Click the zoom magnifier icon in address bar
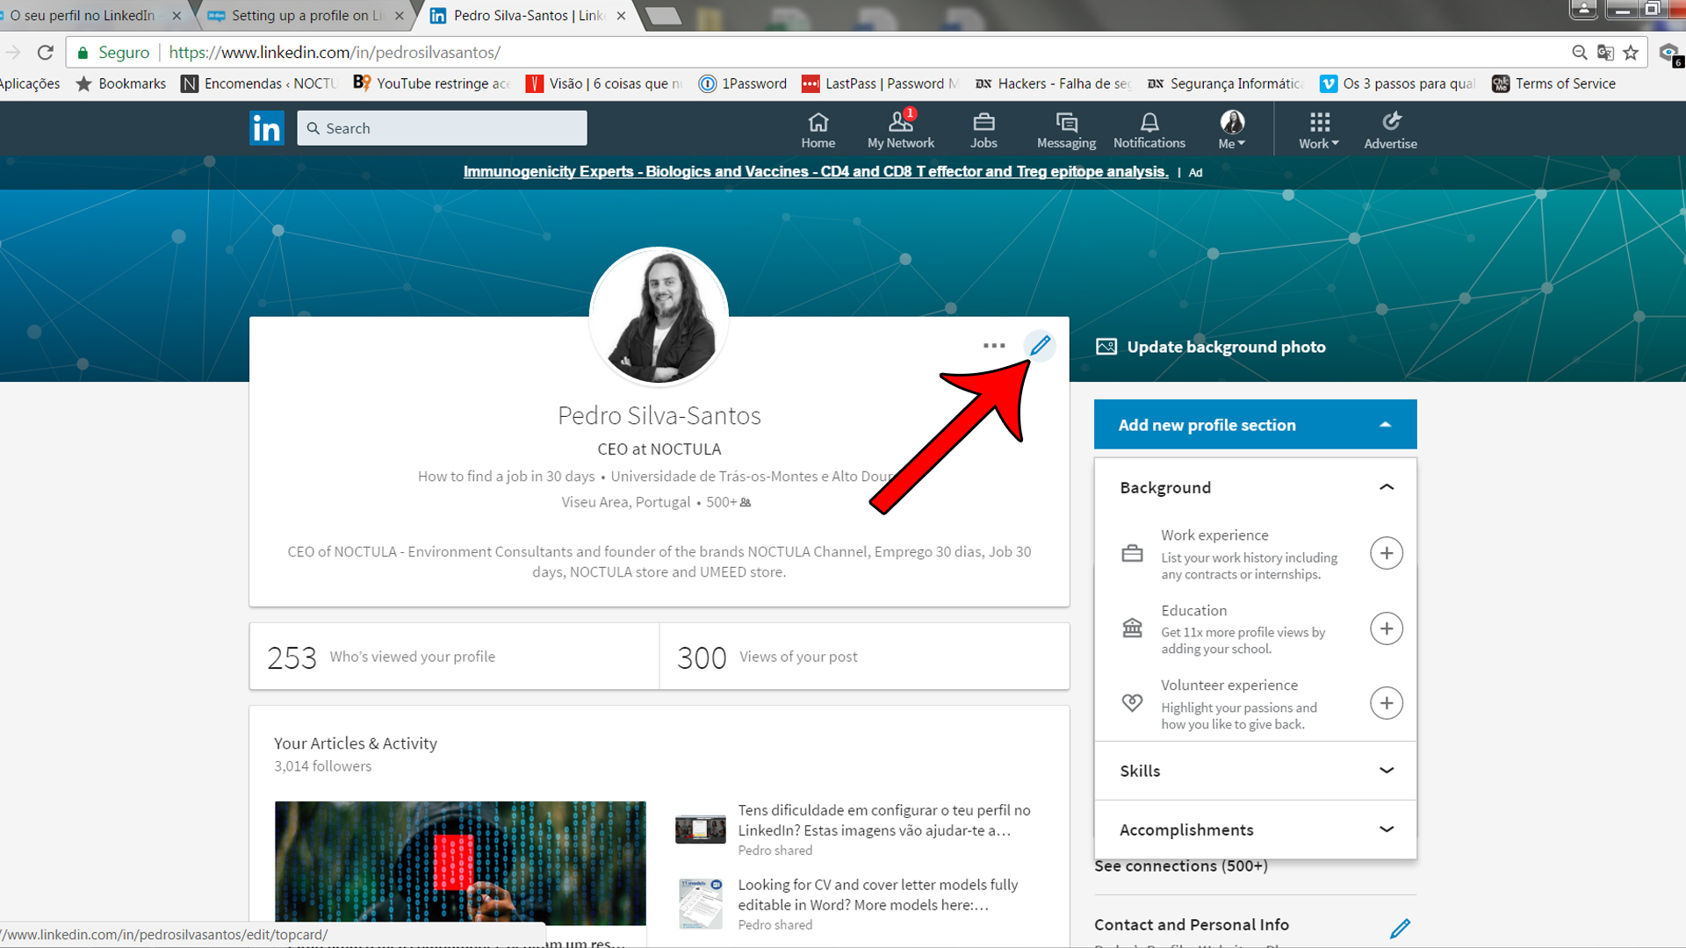 pyautogui.click(x=1579, y=53)
